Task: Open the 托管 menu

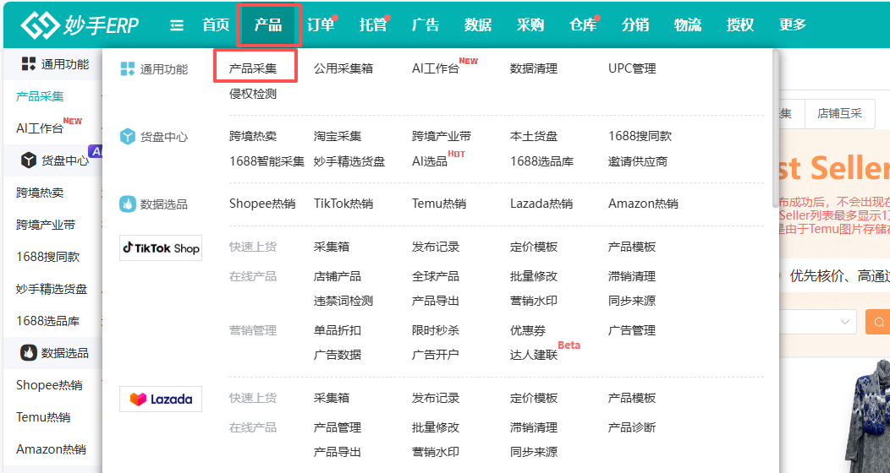Action: [373, 25]
